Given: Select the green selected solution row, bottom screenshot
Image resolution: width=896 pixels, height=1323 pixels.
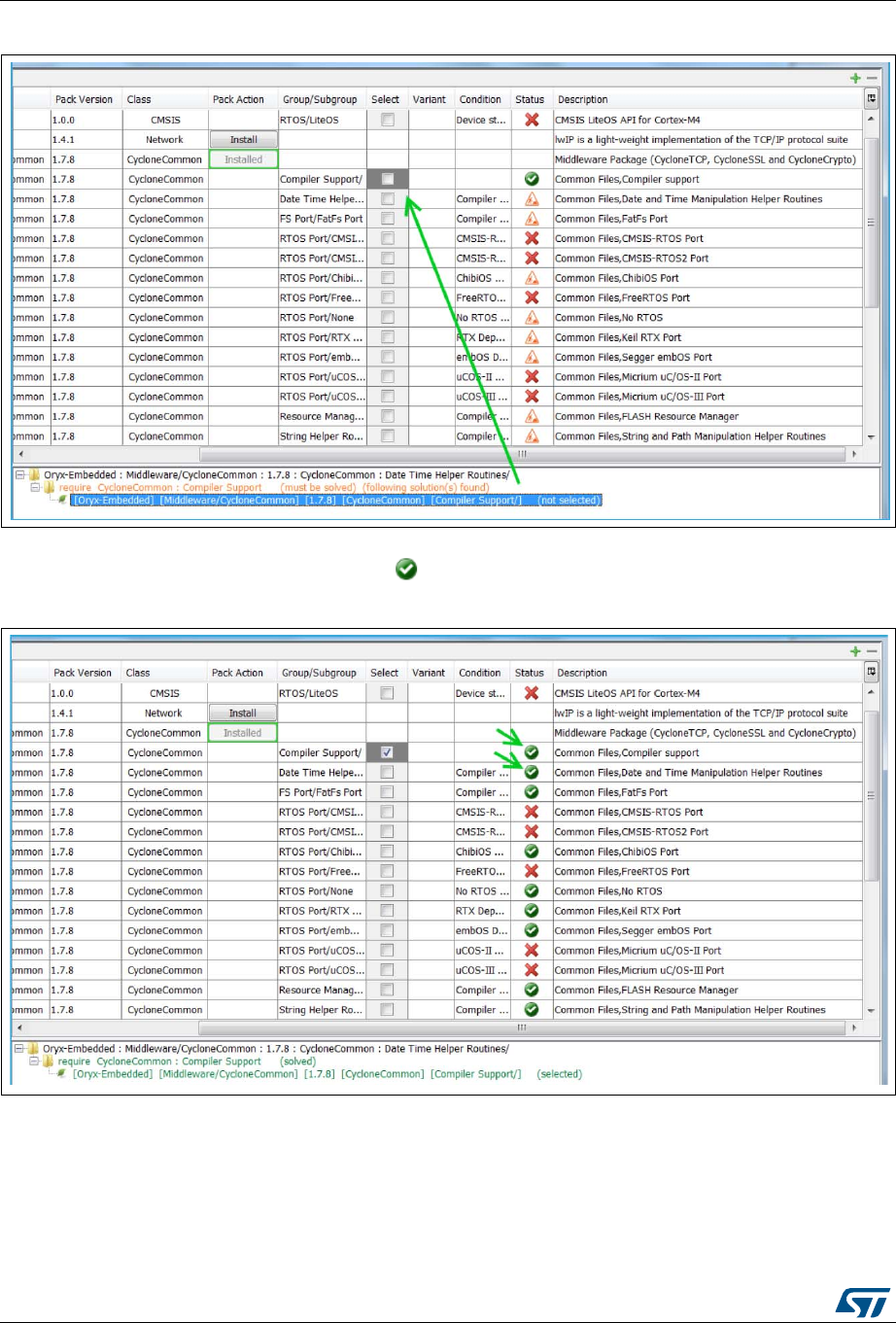Looking at the screenshot, I should coord(327,1074).
